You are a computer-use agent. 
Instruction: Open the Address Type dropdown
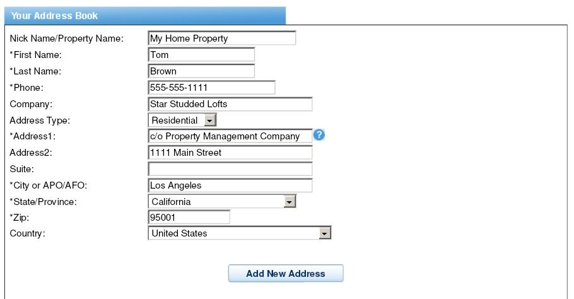pos(182,120)
